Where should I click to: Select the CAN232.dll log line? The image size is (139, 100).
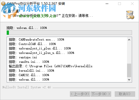(29, 75)
